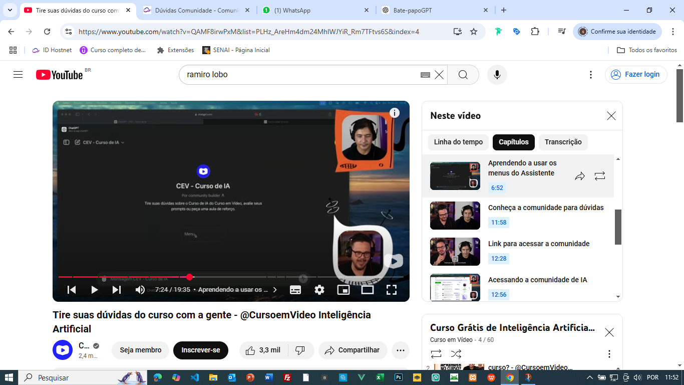Switch to WhatsApp browser tab
Screen dimensions: 684x385
point(316,10)
